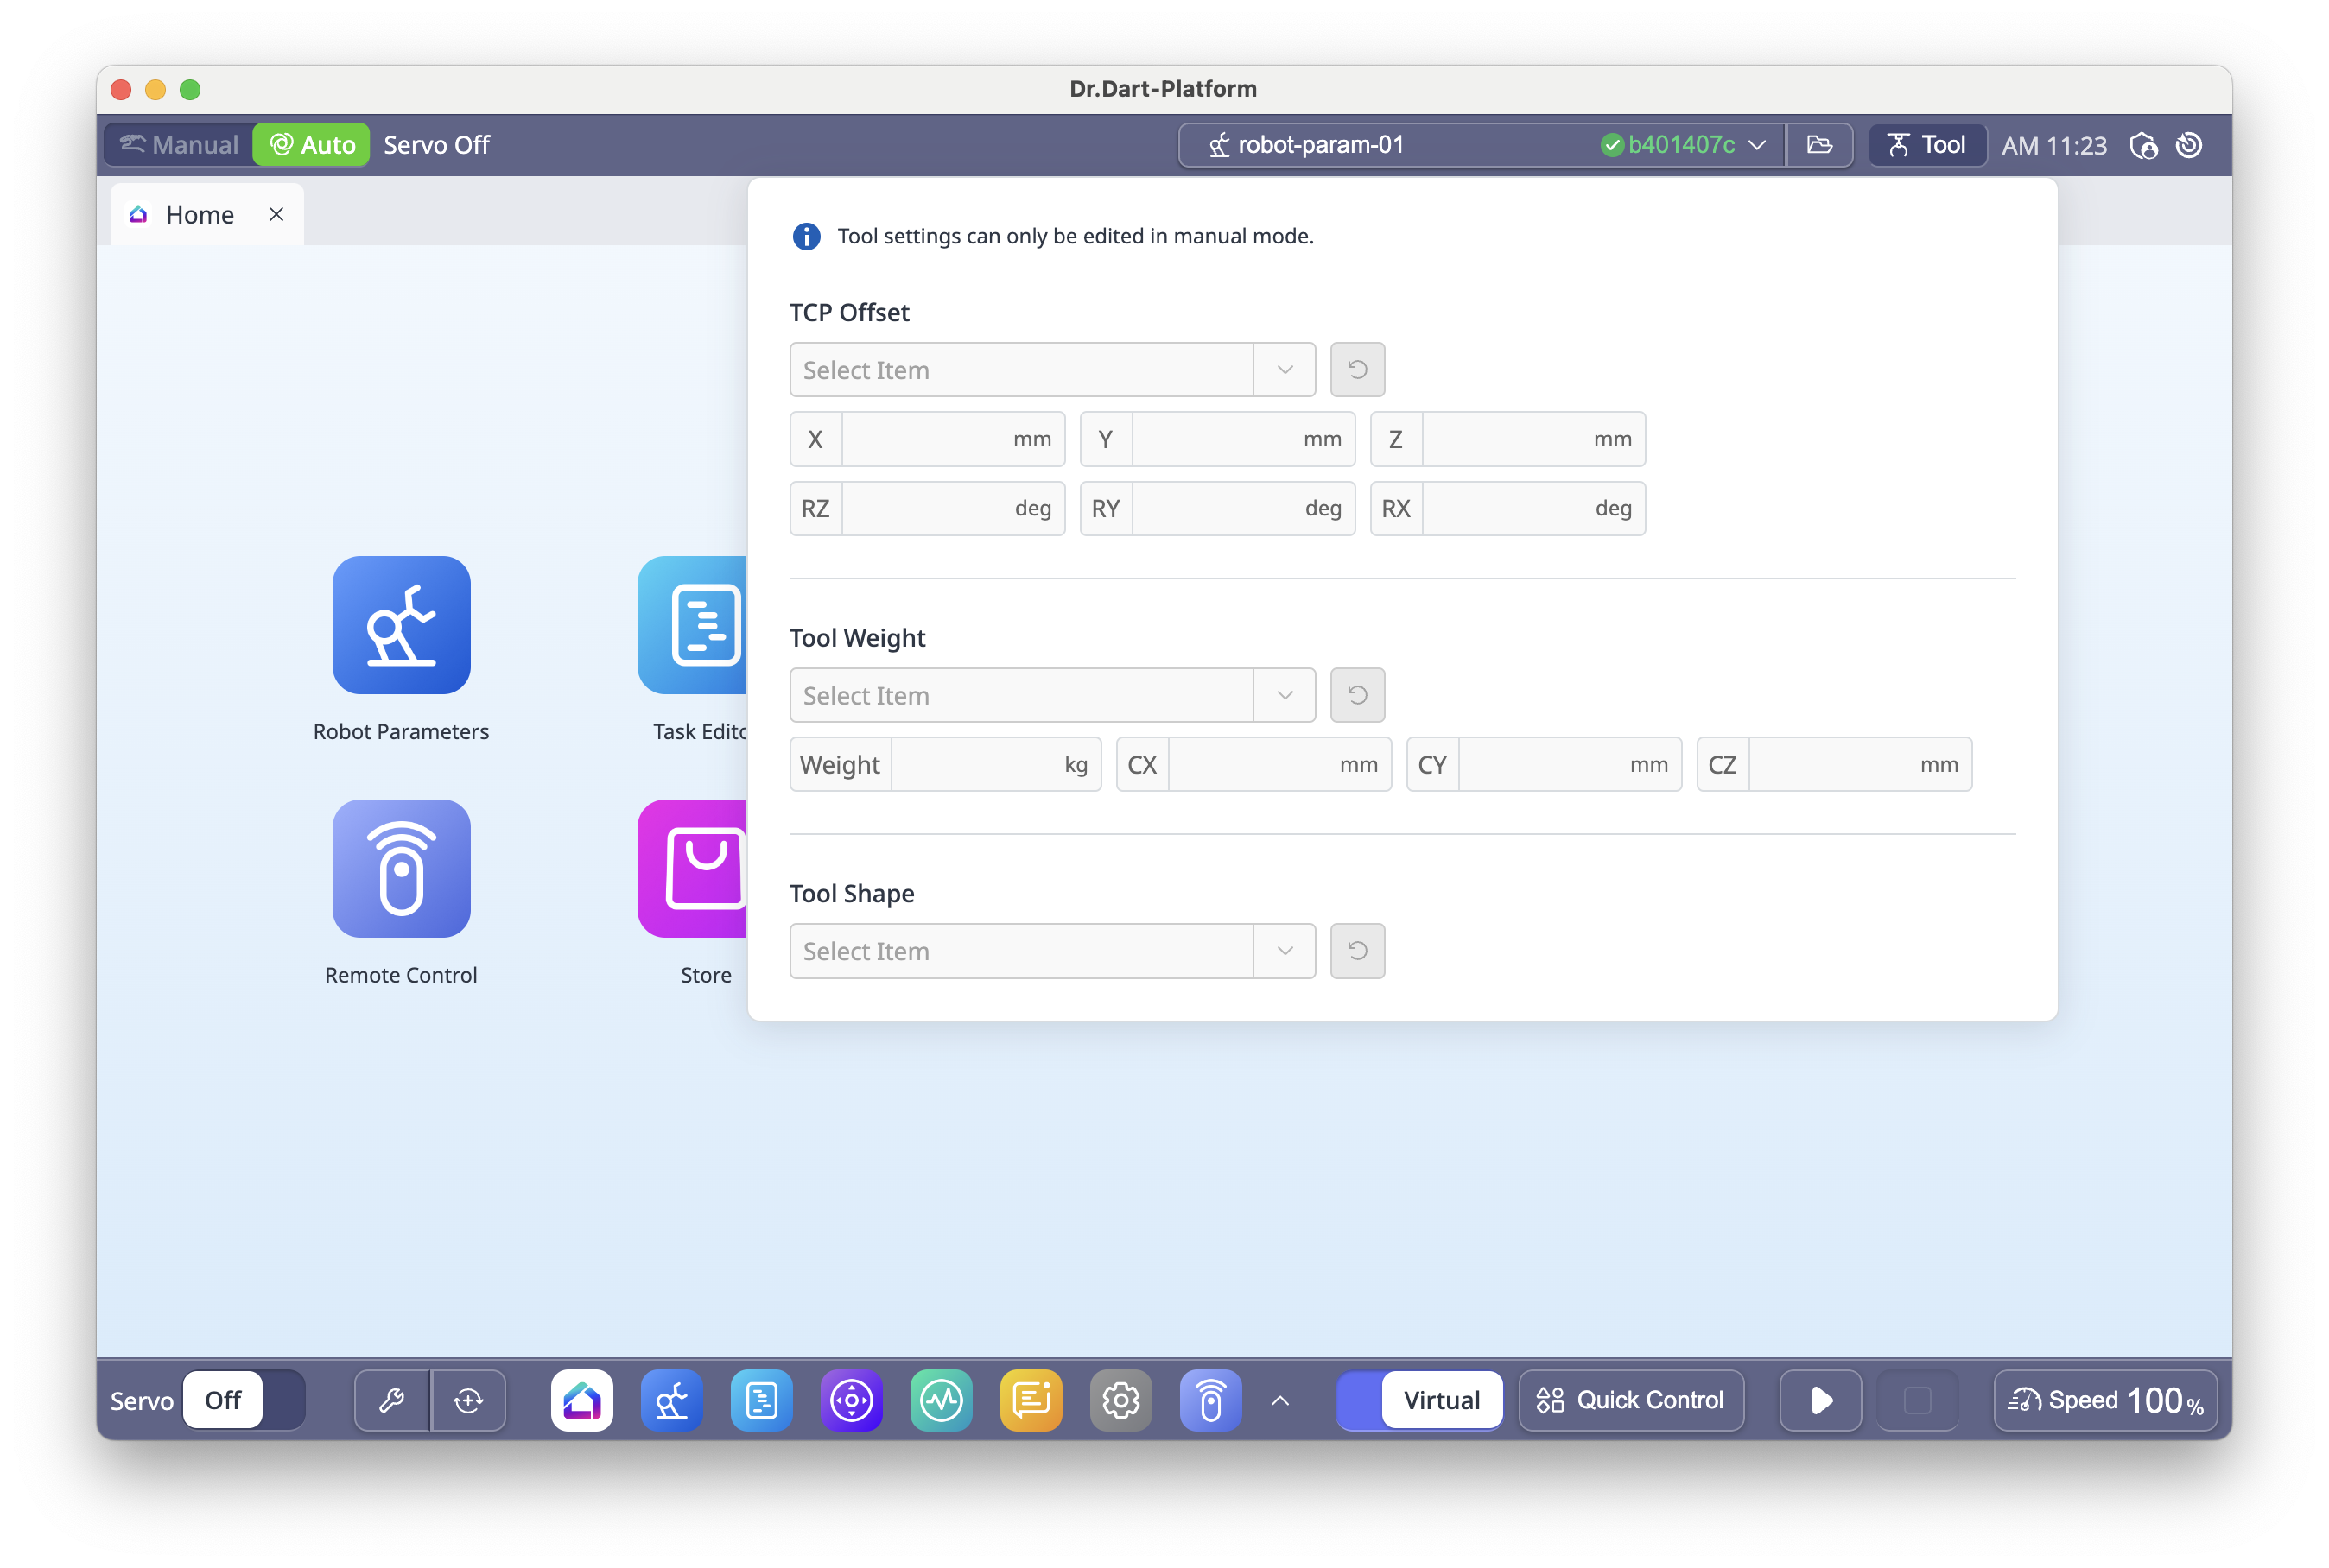Viewport: 2329px width, 1568px height.
Task: Click the Tool button in top bar
Action: tap(1926, 145)
